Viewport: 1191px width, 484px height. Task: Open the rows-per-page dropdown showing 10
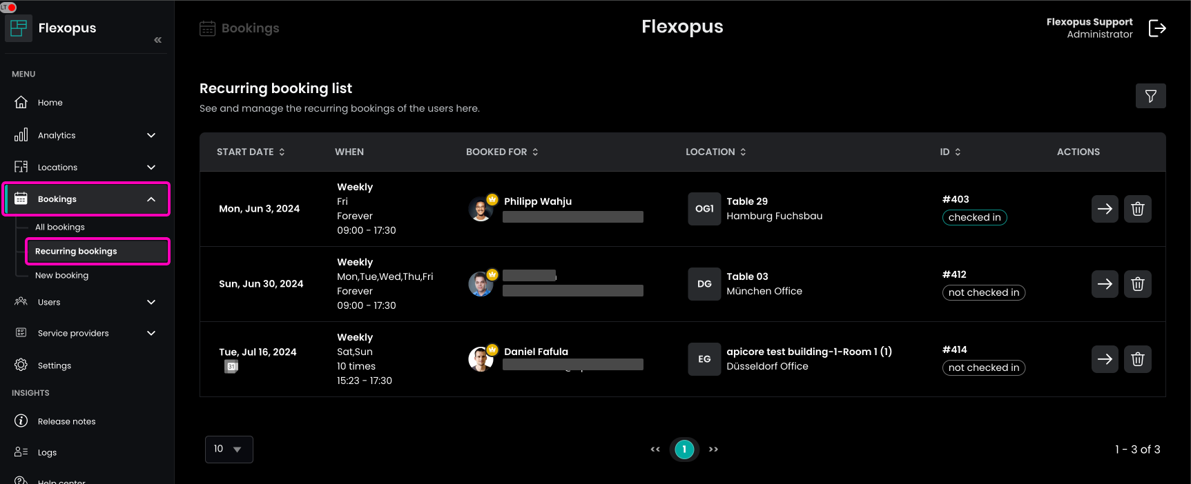click(229, 450)
